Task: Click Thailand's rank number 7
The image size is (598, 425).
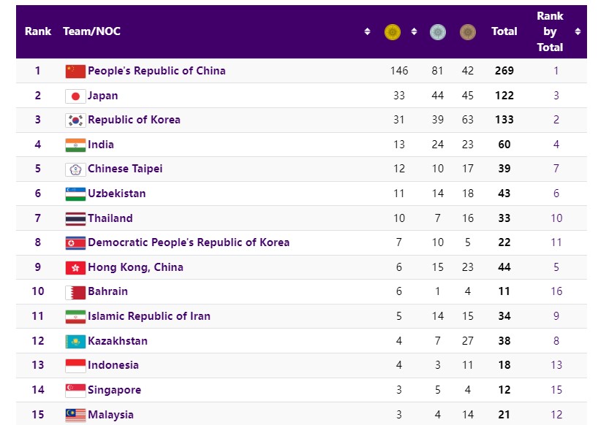Action: tap(38, 218)
